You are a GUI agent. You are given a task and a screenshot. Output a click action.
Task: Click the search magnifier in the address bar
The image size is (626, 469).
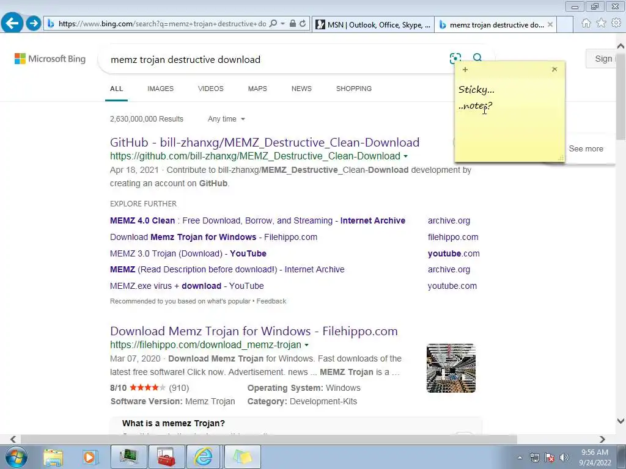point(273,24)
